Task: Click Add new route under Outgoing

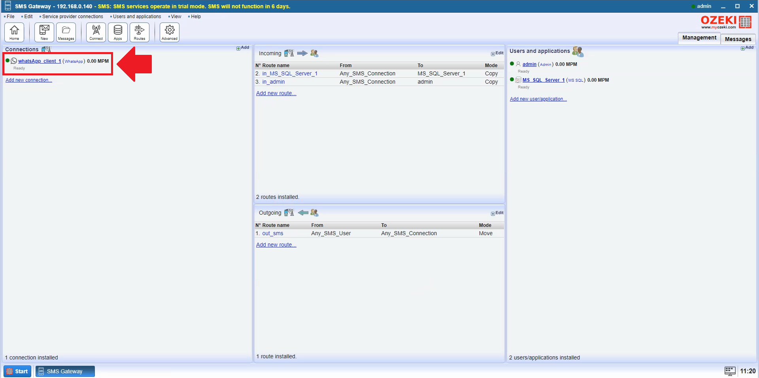Action: pyautogui.click(x=276, y=245)
